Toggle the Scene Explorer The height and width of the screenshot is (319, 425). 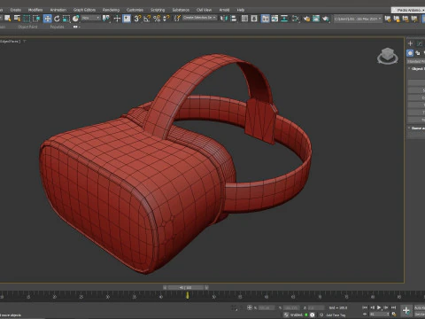point(244,19)
